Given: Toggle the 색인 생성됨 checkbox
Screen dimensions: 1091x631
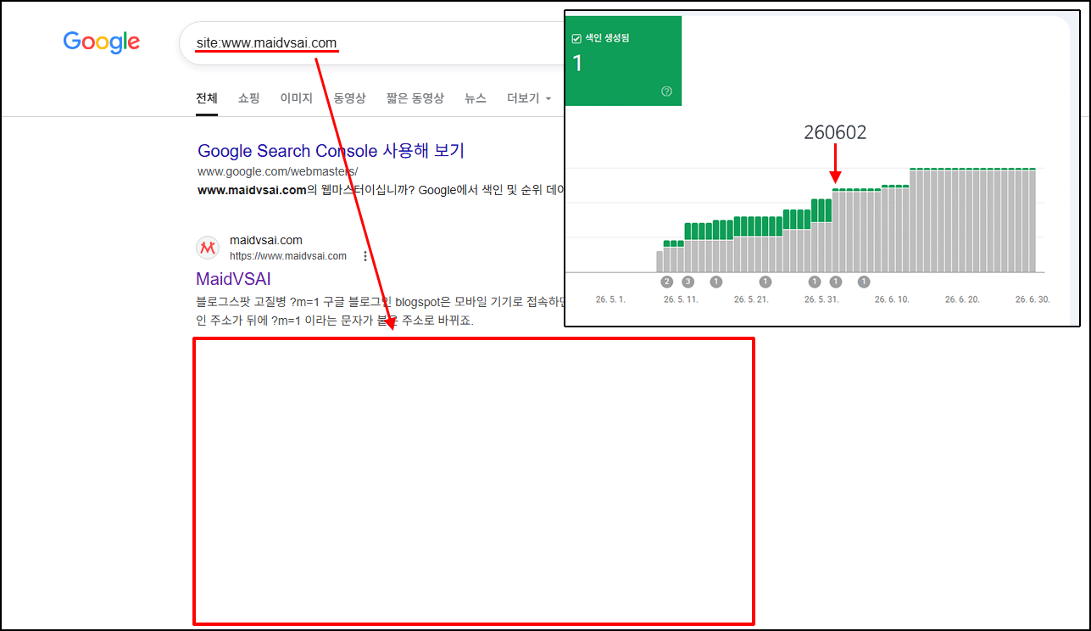Looking at the screenshot, I should [x=577, y=38].
